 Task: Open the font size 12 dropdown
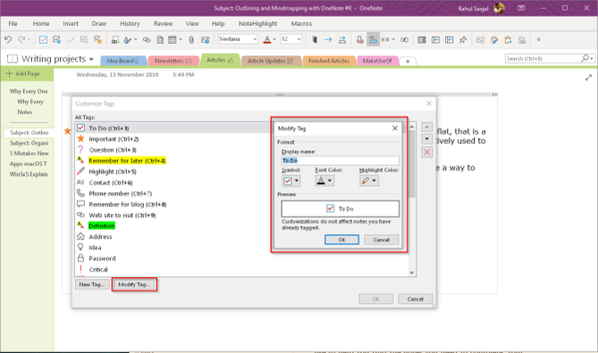coord(299,39)
